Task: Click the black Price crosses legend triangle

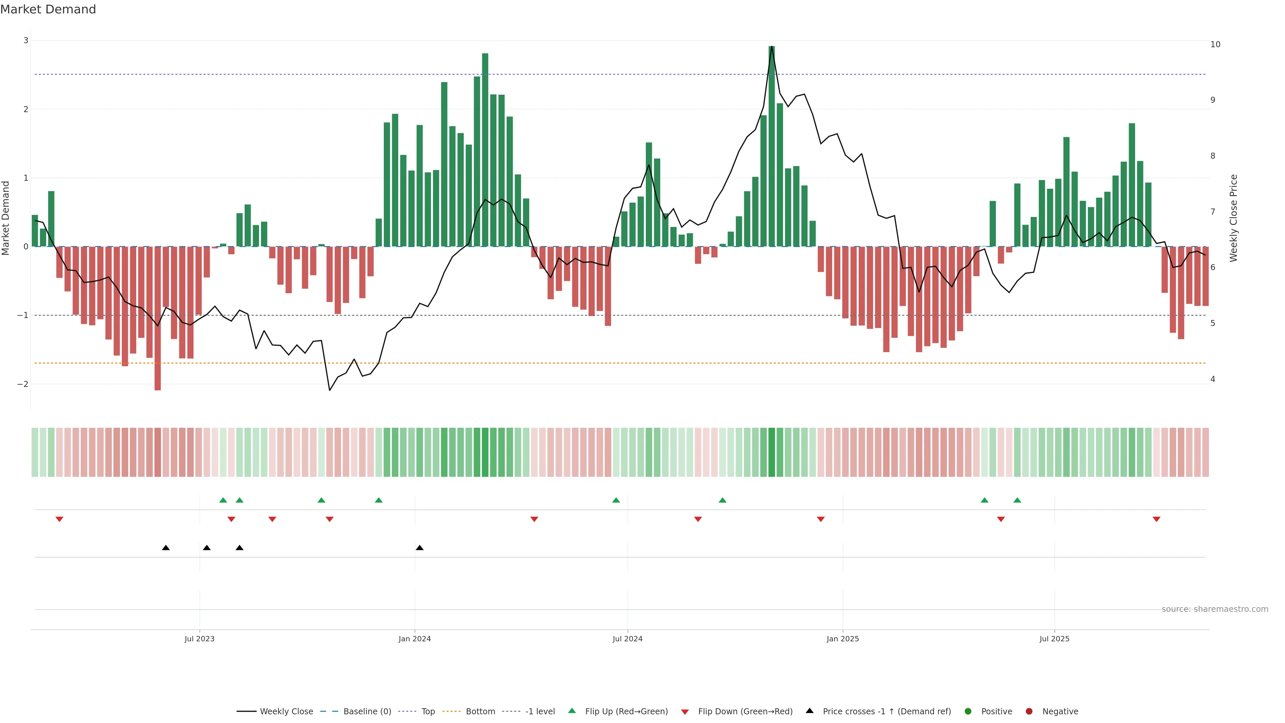Action: pos(809,711)
